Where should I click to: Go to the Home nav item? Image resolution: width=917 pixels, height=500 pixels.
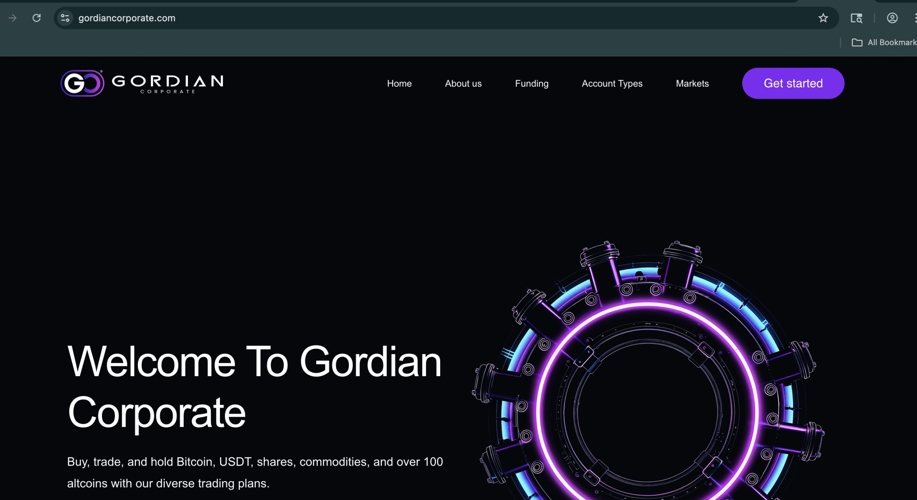pyautogui.click(x=399, y=83)
